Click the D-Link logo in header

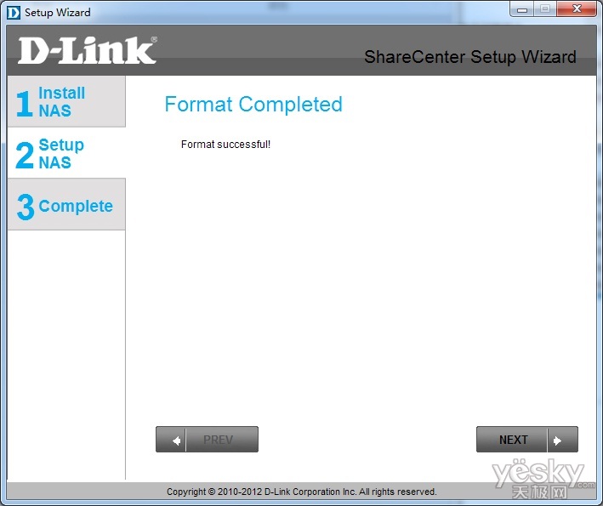tap(88, 50)
